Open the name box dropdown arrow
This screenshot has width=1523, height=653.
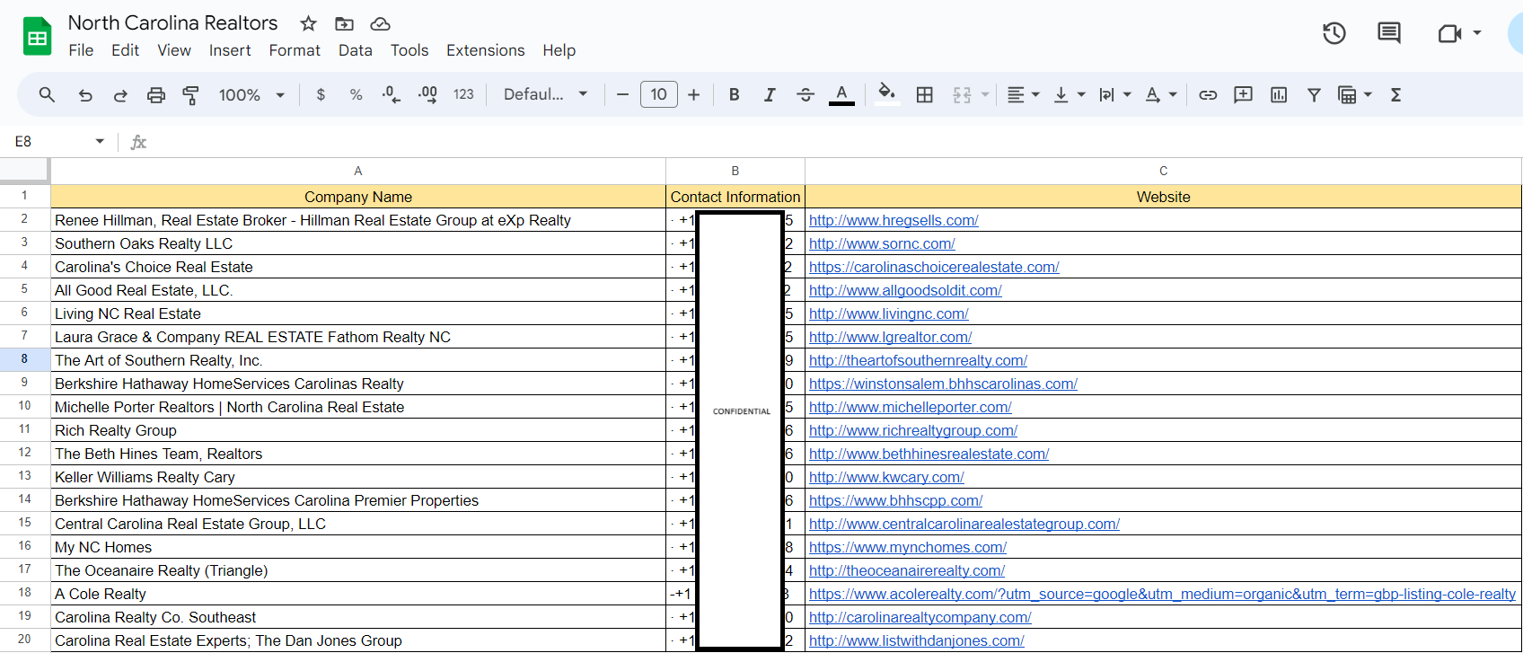100,141
